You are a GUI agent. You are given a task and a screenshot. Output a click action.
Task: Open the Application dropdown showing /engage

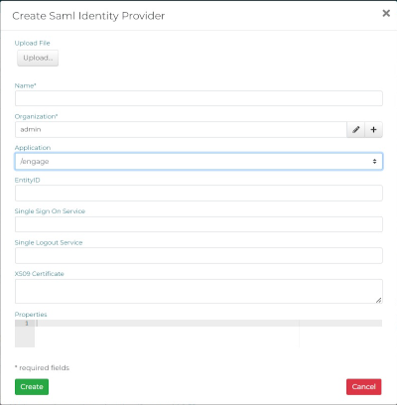pyautogui.click(x=198, y=161)
